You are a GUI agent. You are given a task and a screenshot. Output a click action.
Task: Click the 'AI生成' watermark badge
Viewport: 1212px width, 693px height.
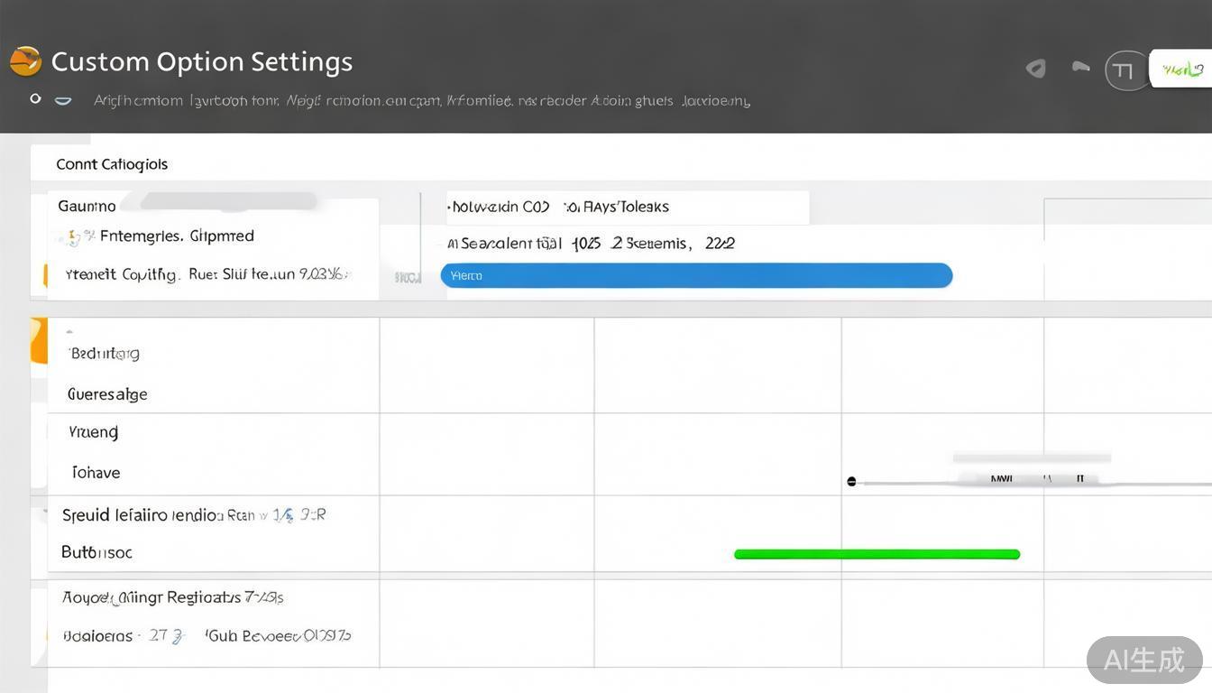tap(1143, 660)
